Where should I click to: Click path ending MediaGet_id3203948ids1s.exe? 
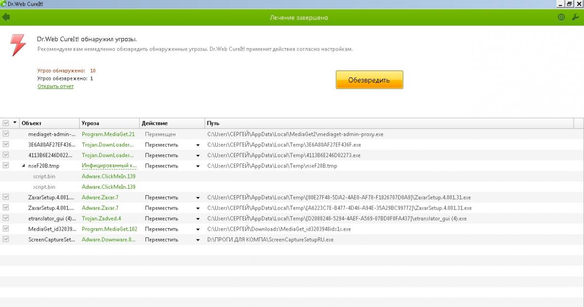pyautogui.click(x=279, y=229)
